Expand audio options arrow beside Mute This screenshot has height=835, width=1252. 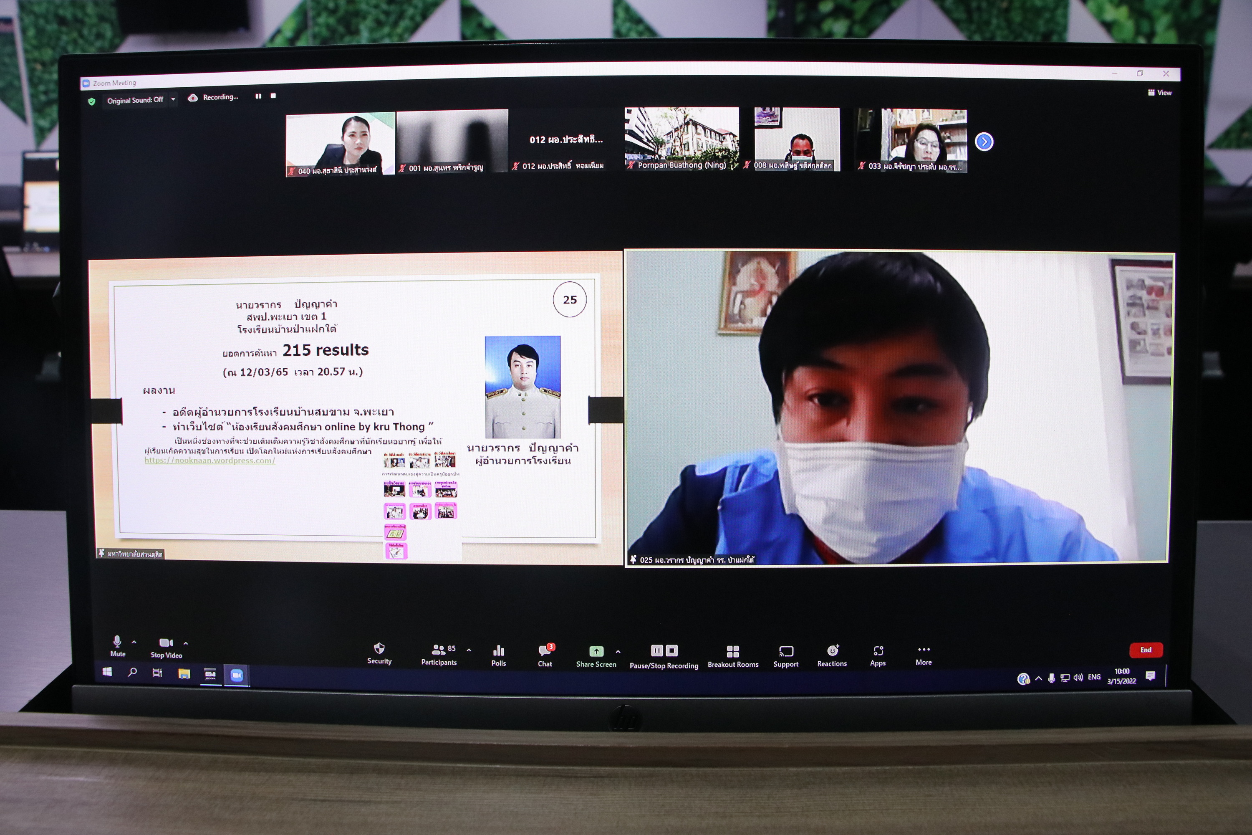click(134, 642)
